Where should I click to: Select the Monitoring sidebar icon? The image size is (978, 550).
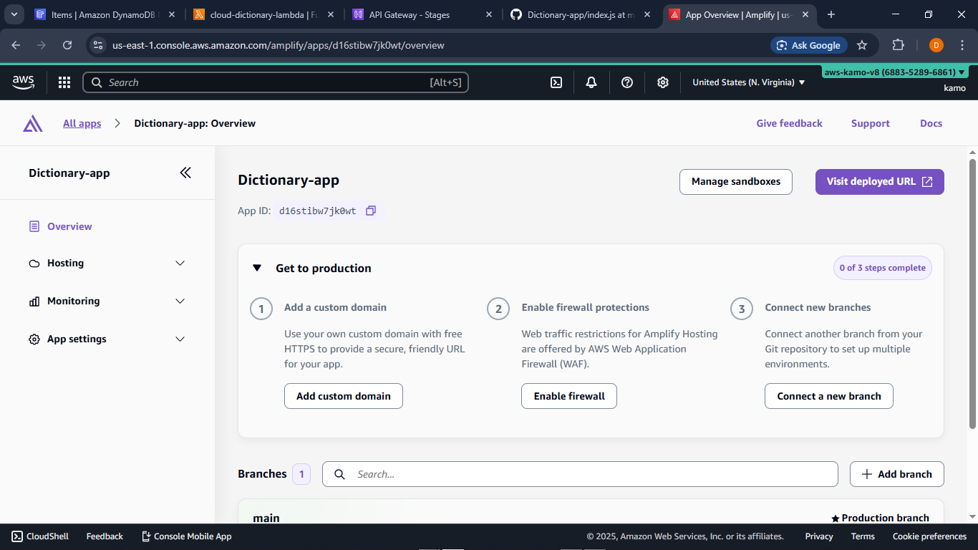click(x=34, y=301)
